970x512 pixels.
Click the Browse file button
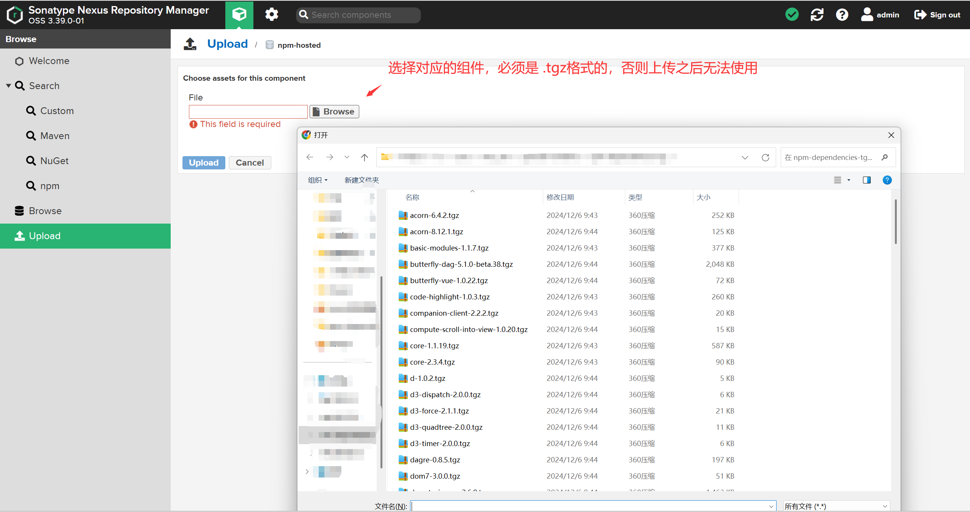coord(334,111)
